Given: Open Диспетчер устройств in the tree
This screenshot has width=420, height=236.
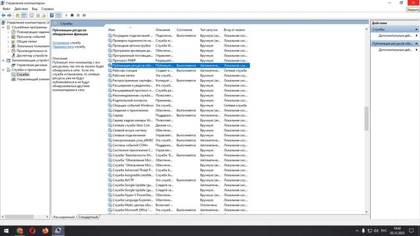Looking at the screenshot, I should 29,56.
